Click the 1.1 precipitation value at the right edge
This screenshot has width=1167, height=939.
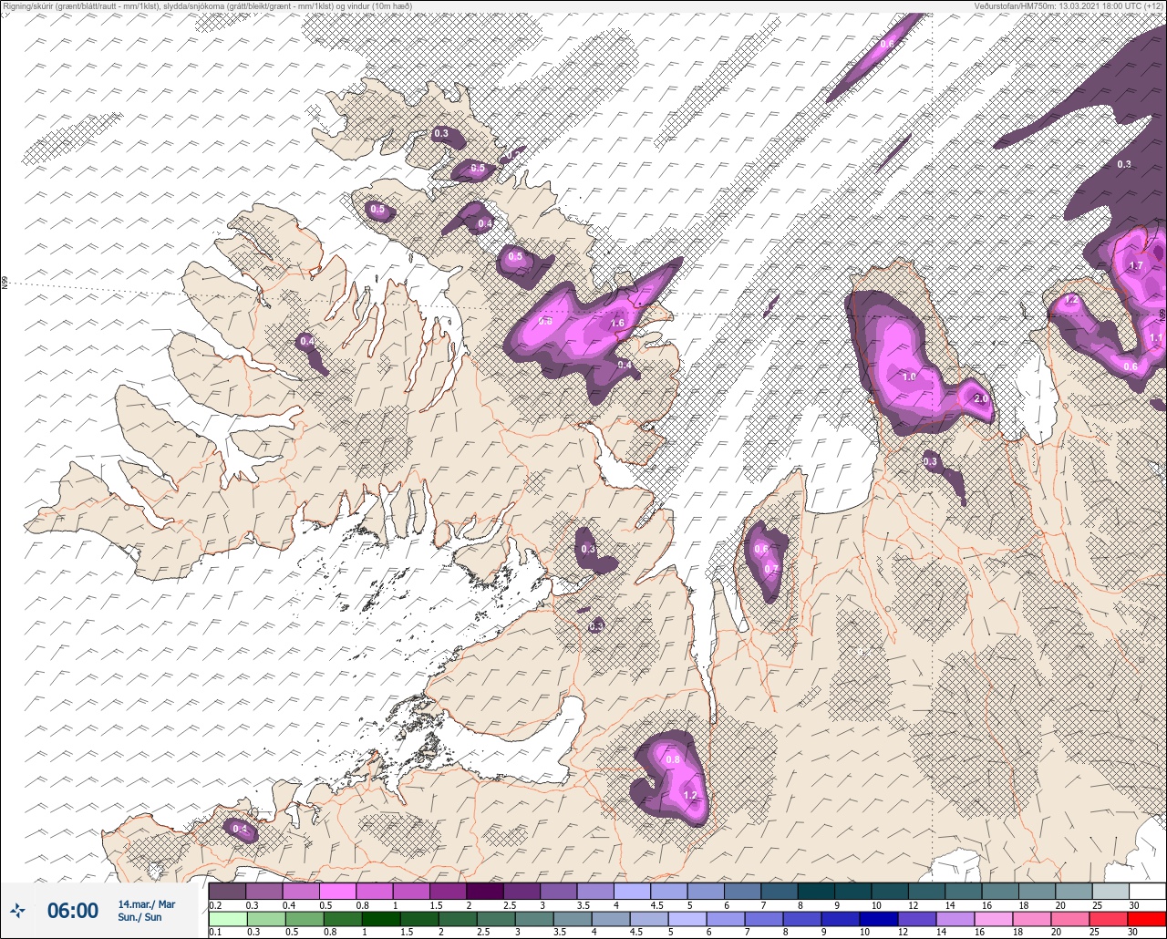[1156, 337]
